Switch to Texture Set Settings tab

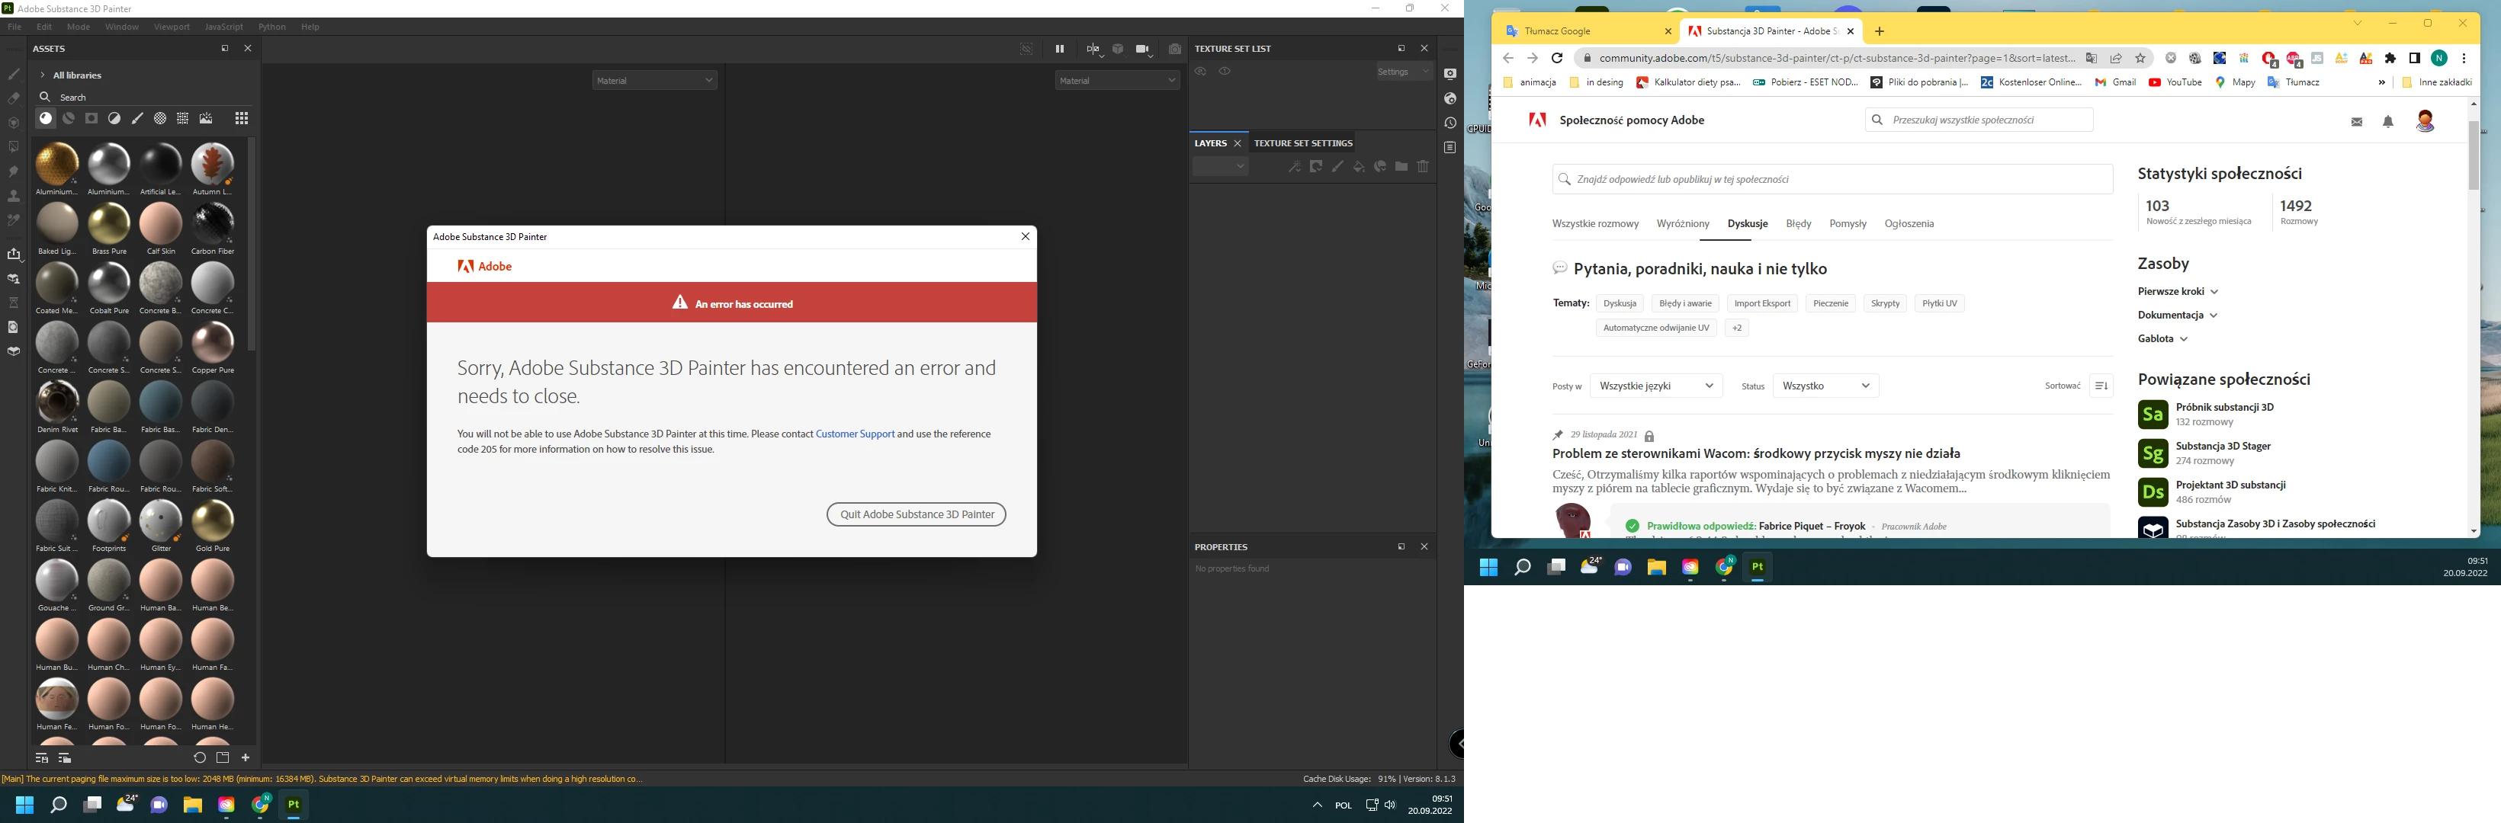coord(1303,143)
